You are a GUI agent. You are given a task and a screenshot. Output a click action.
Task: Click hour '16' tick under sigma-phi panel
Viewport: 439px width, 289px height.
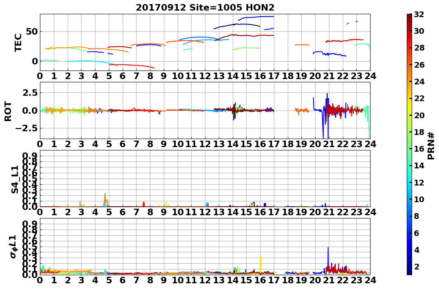260,280
